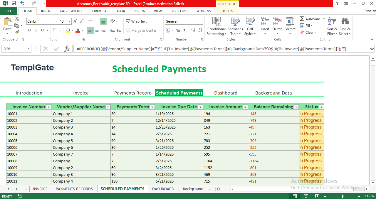Toggle Center horizontal alignment

coord(97,30)
